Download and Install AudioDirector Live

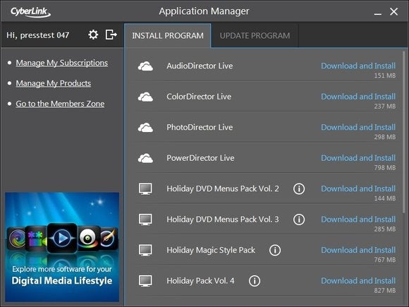point(358,66)
